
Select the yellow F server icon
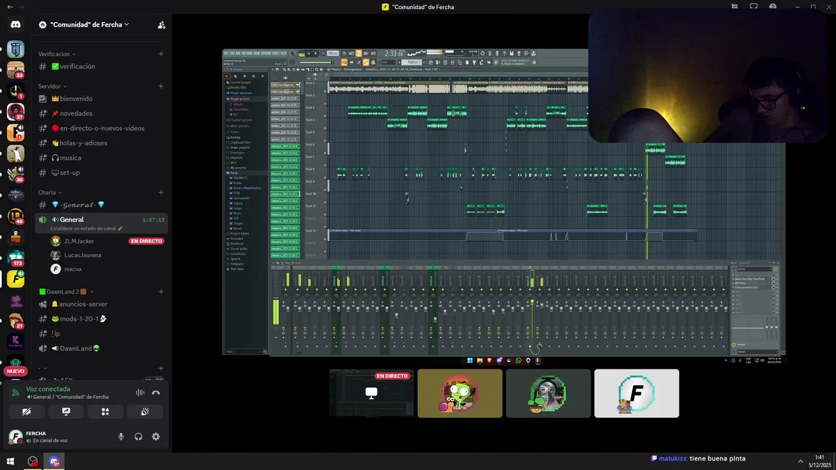(x=16, y=279)
